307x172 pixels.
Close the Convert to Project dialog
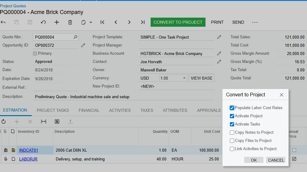282,95
